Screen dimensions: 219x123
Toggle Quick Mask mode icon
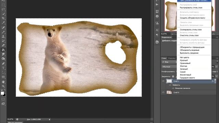[x=3, y=99]
